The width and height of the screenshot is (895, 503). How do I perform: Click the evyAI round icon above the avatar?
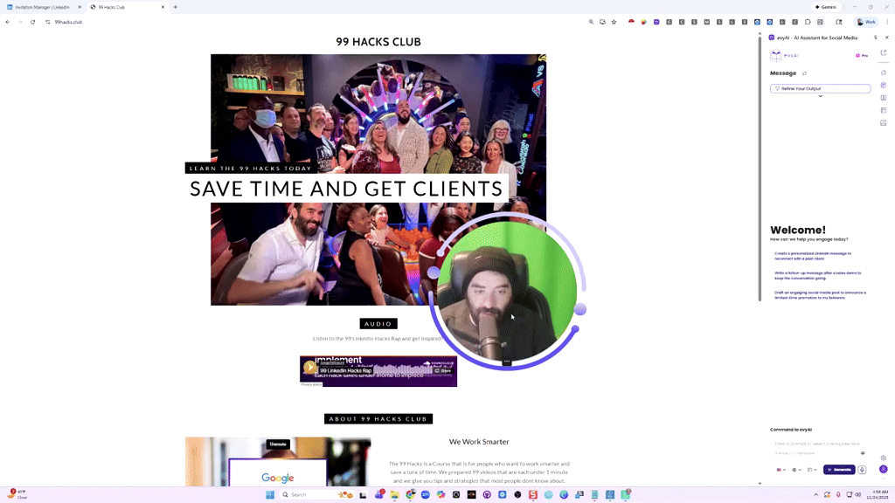[x=884, y=458]
